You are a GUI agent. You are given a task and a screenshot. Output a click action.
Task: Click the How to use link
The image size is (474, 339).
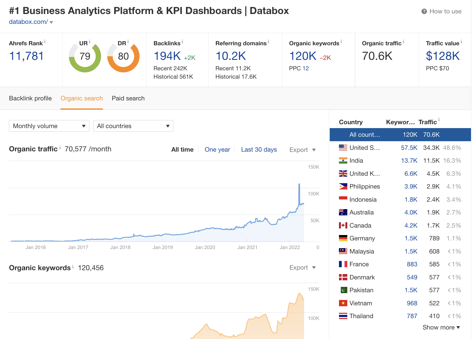(445, 11)
